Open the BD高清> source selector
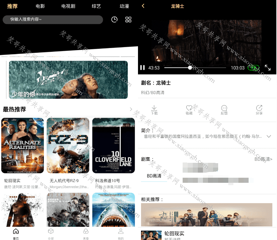This screenshot has height=240, width=277. (263, 159)
